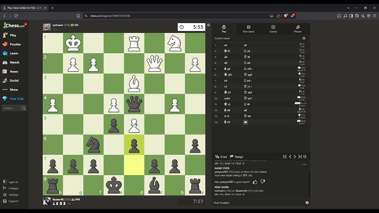
Task: Focus the sidebar Search field
Action: (x=14, y=108)
